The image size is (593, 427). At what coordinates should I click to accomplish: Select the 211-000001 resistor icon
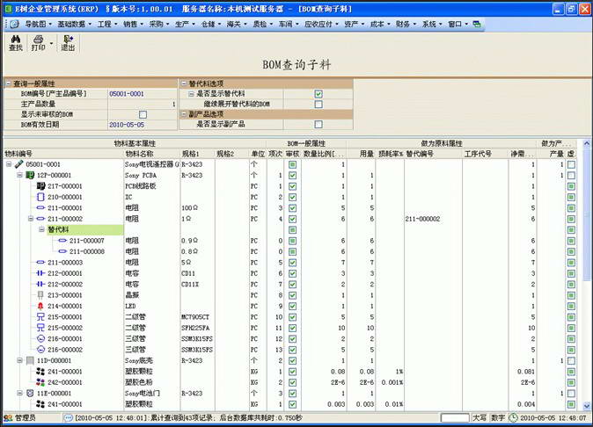40,208
